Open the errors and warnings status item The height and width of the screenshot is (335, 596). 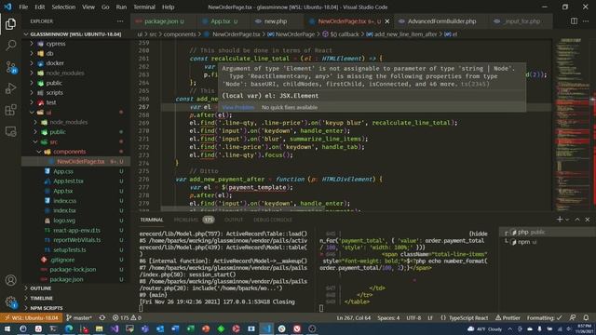pyautogui.click(x=127, y=317)
